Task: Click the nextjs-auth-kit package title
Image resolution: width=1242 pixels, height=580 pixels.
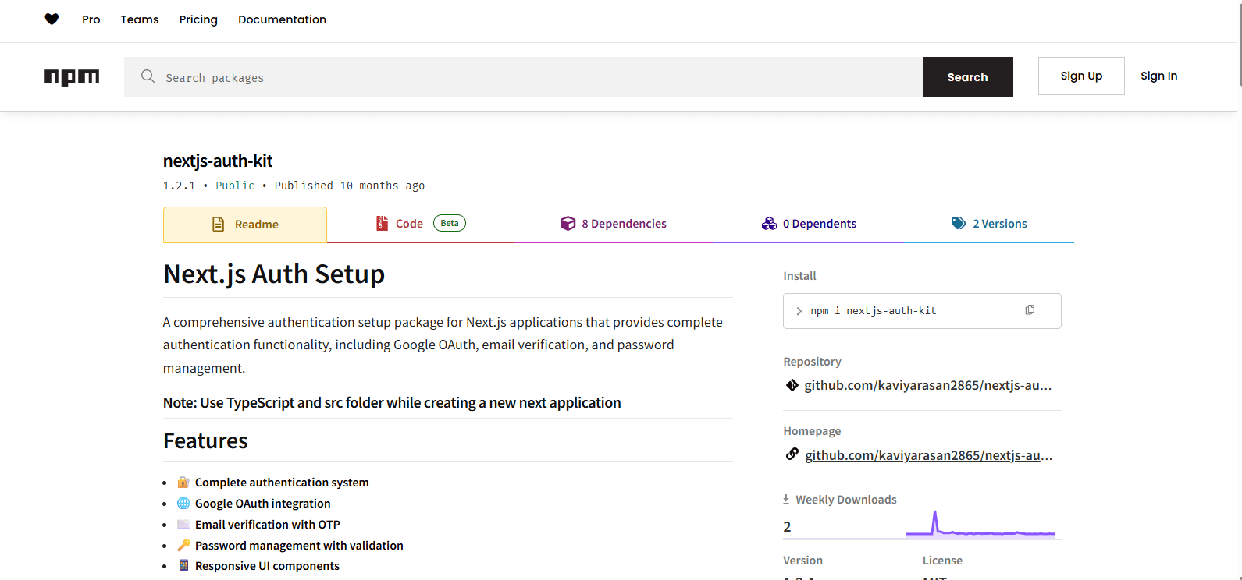Action: point(218,161)
